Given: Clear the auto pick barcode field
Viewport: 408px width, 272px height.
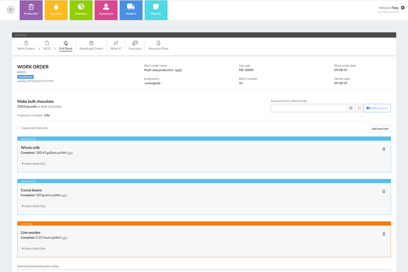Looking at the screenshot, I should [351, 108].
